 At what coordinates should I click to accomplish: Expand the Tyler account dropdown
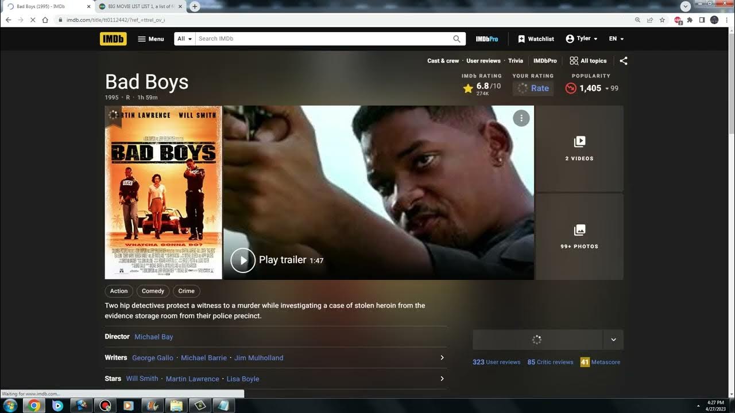(x=582, y=38)
